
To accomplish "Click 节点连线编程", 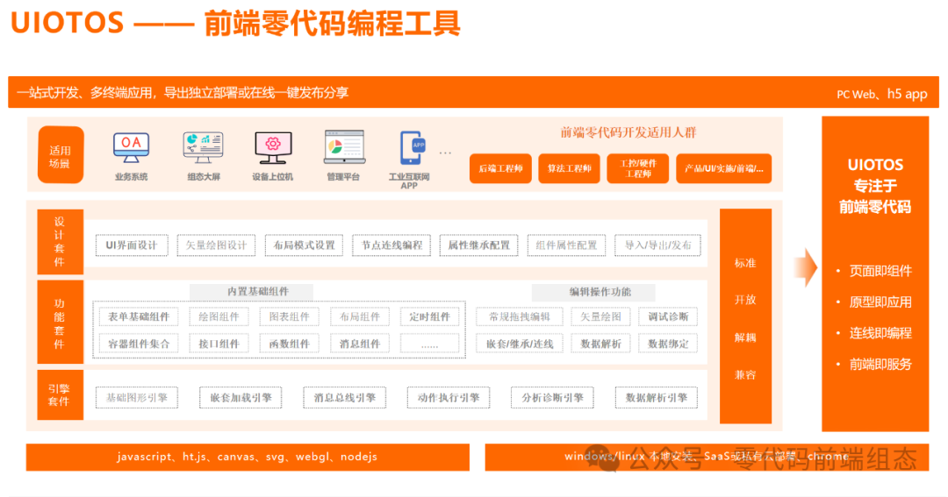I will pyautogui.click(x=391, y=245).
